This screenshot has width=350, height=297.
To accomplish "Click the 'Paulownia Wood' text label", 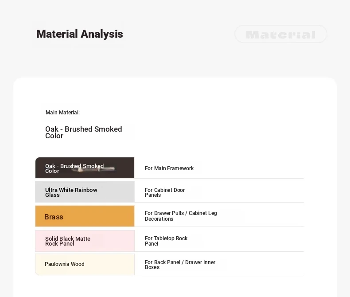I will (x=65, y=264).
